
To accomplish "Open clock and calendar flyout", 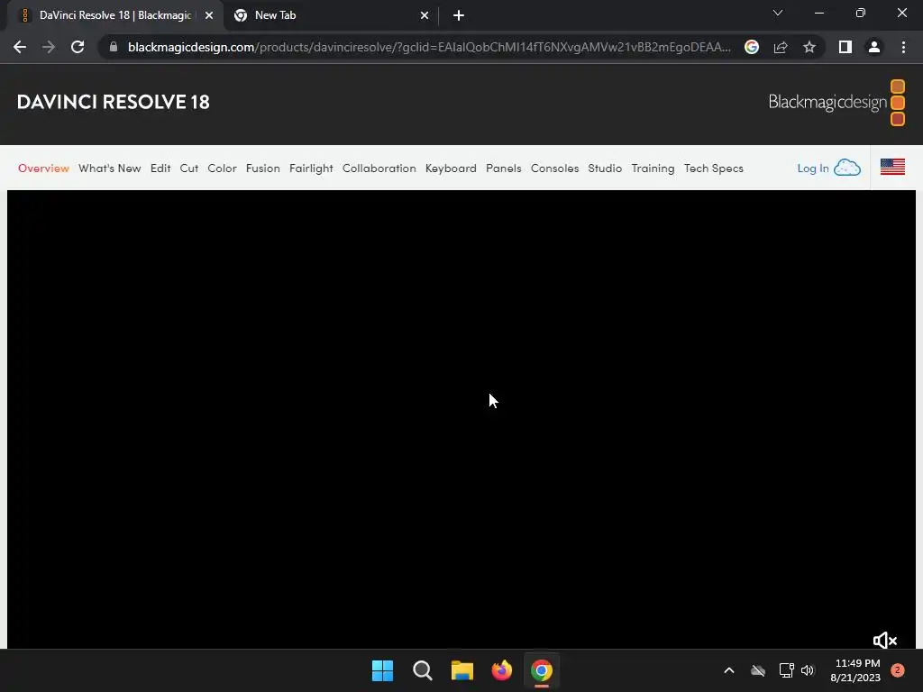I will pos(855,670).
